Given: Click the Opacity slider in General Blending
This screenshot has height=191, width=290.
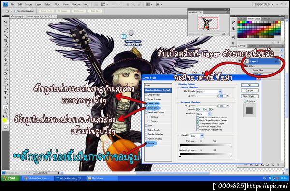Looking at the screenshot, I should [207, 96].
